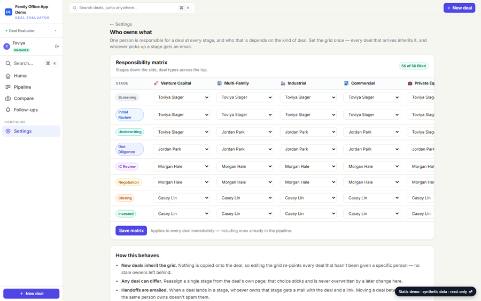
Task: Open IC Review owner dropdown for Venture Capital
Action: 181,167
